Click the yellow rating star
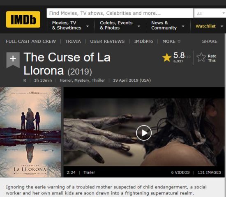Viewport: 226px width, 197px height. click(x=167, y=57)
